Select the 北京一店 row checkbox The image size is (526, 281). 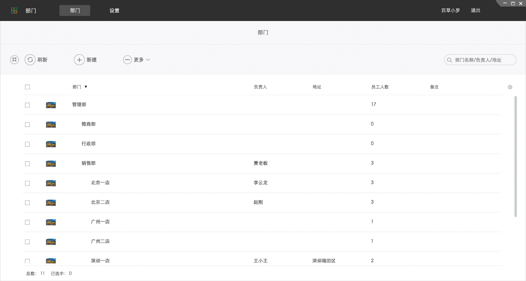27,183
